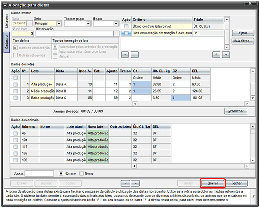Move the criterion down with the v button

click(226, 53)
